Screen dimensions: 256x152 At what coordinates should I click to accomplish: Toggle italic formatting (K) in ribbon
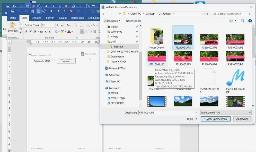point(30,32)
